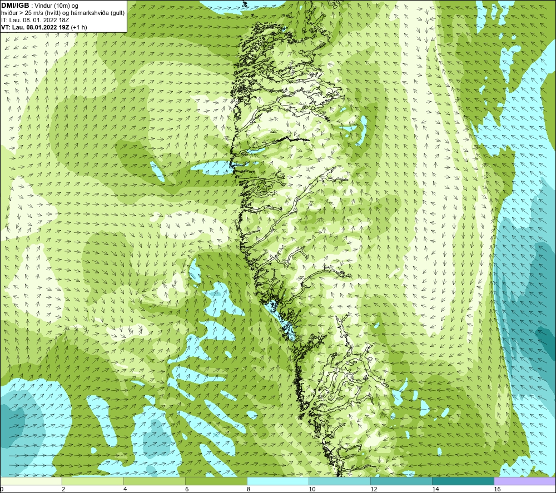
Task: Click the 2–4 m/s light green swatch
Action: click(92, 481)
